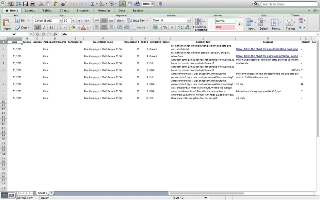320x200 pixels.
Task: Click the AutoSum icon in the toolbar
Action: [x=92, y=4]
